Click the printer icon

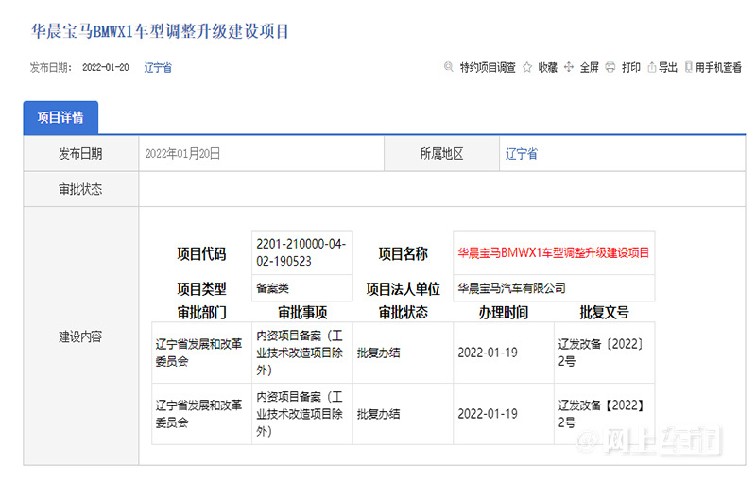[x=610, y=67]
